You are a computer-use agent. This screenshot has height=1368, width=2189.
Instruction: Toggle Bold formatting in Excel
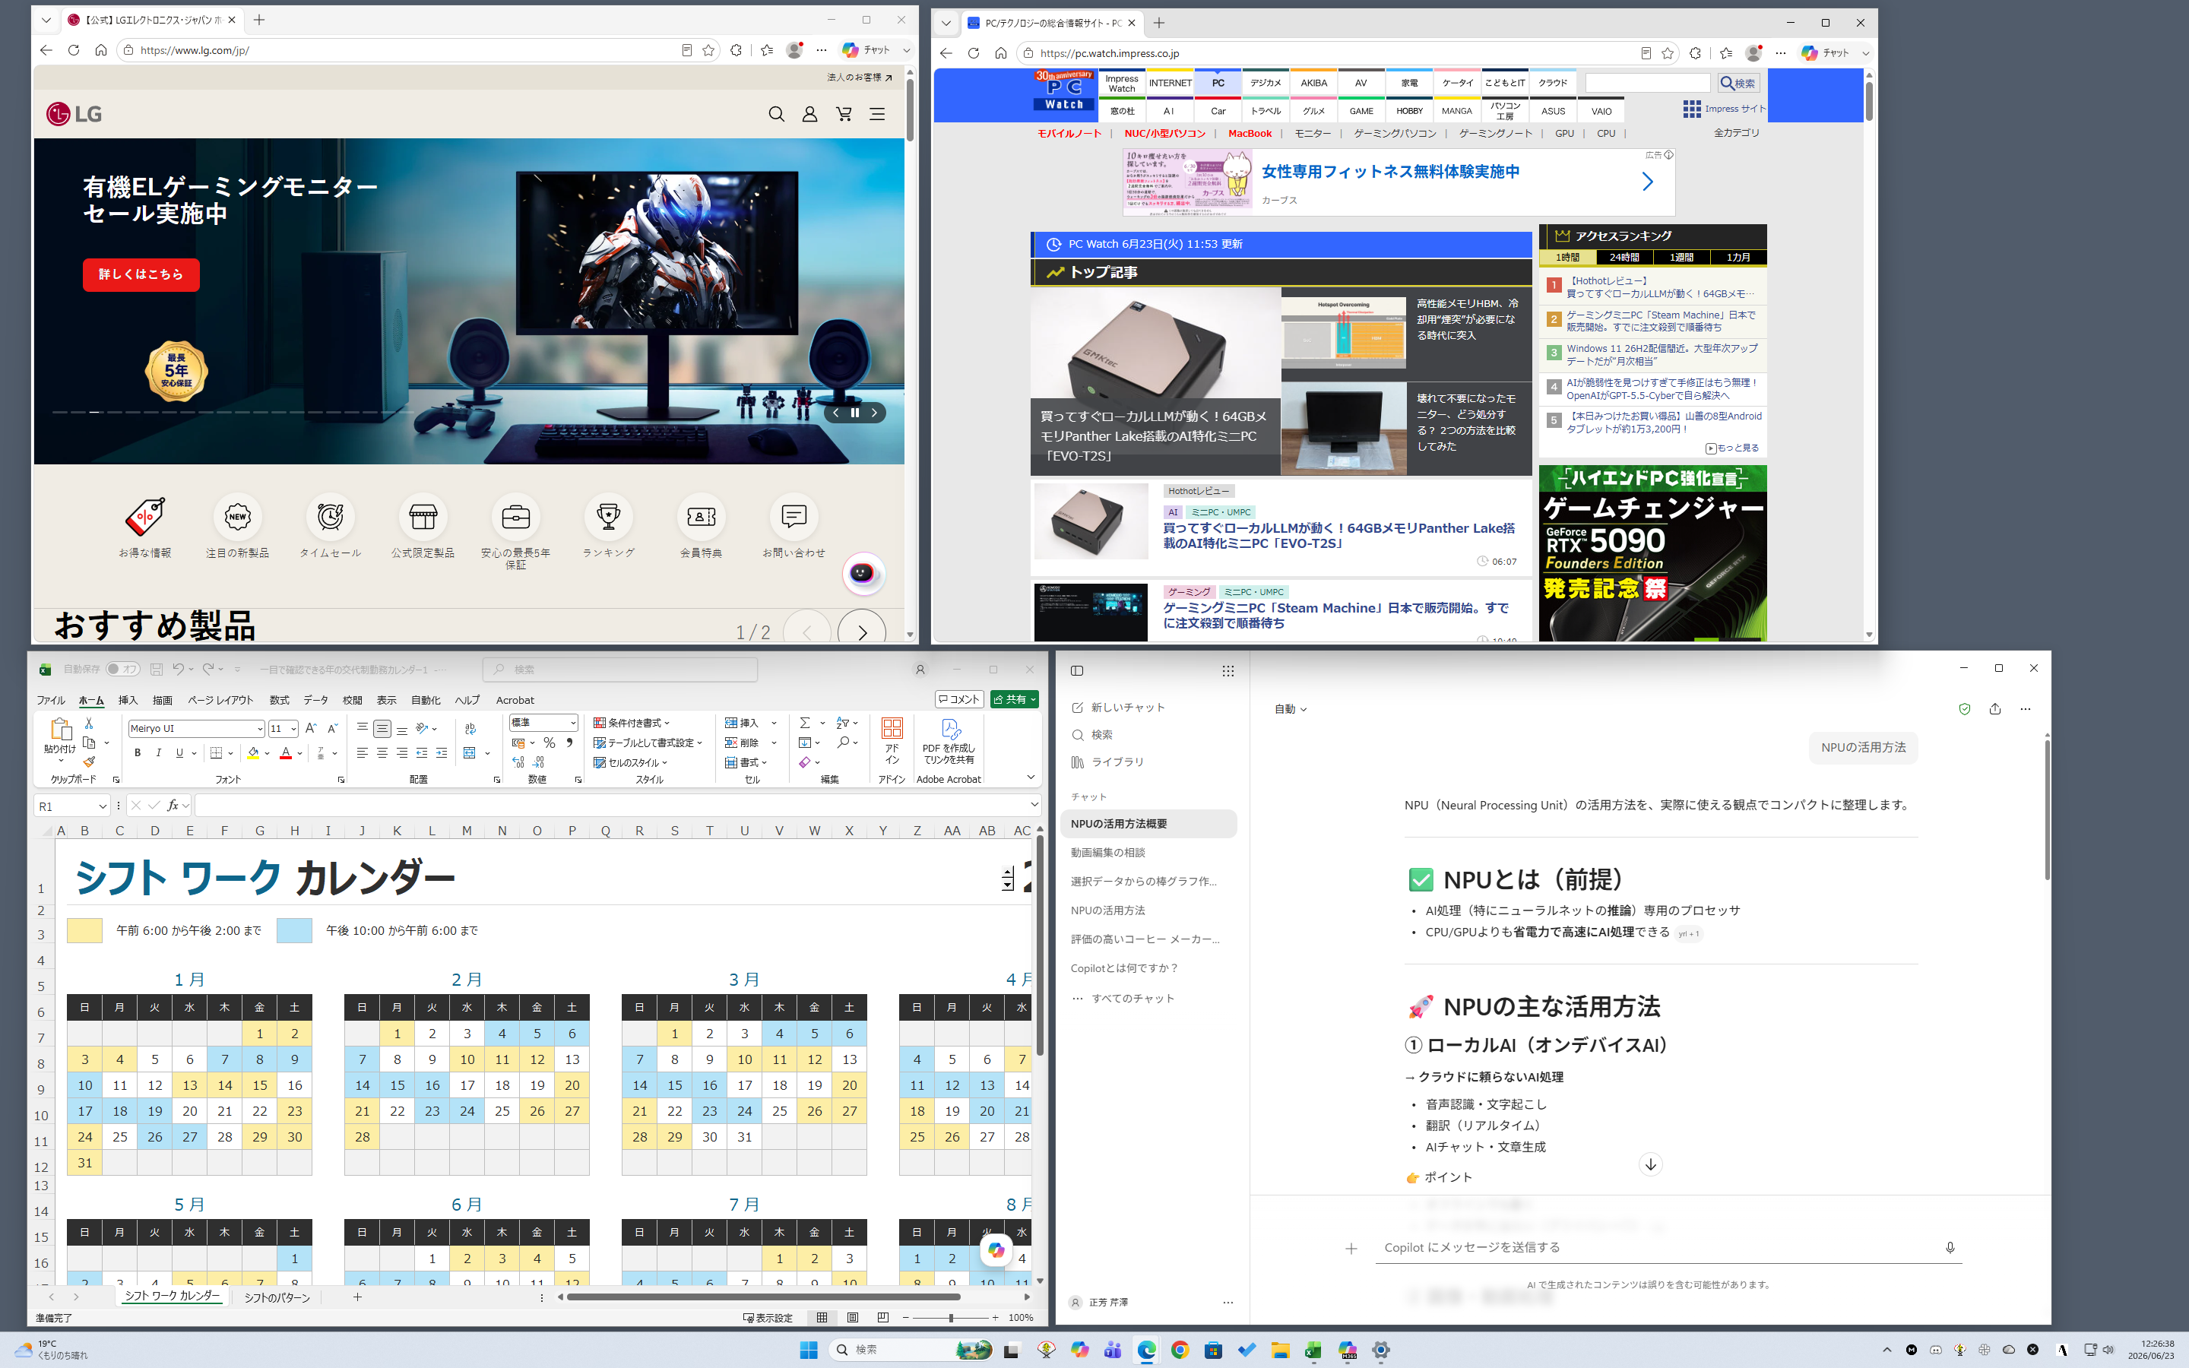pos(138,752)
